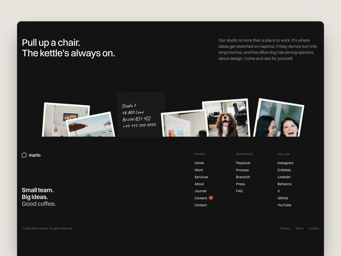This screenshot has width=341, height=256.
Task: Click the Terms link
Action: pyautogui.click(x=299, y=228)
